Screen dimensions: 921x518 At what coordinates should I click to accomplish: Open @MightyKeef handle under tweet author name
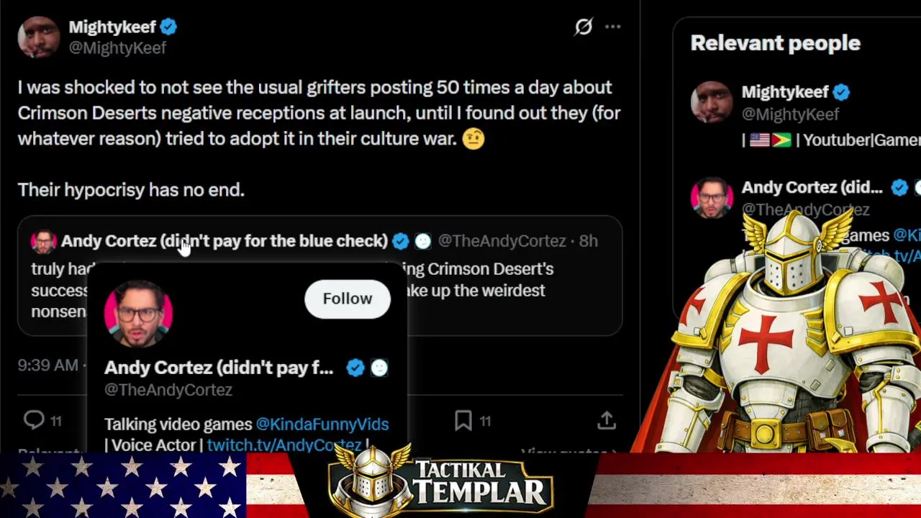117,47
